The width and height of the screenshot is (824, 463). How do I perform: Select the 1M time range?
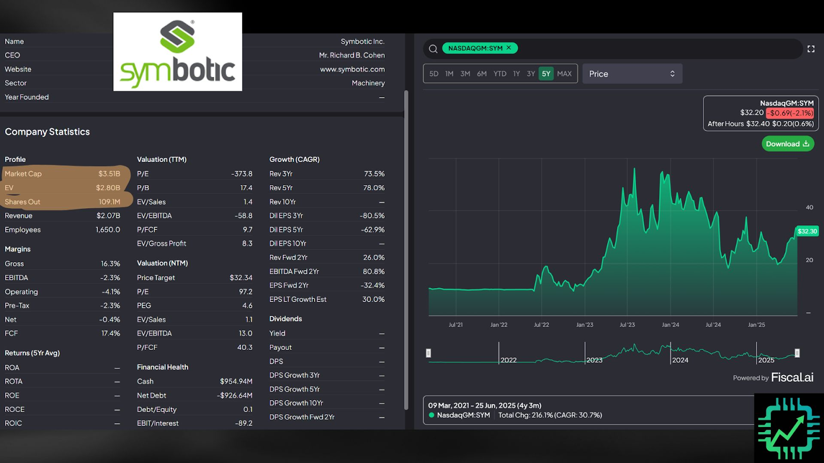[x=449, y=74]
